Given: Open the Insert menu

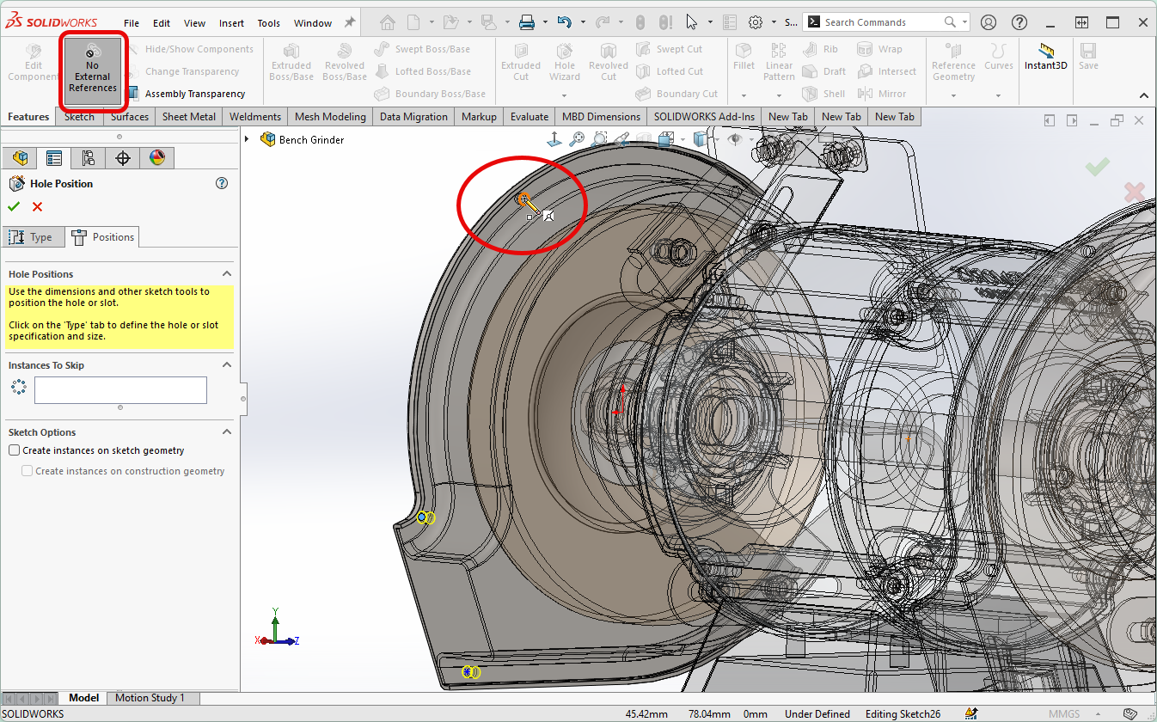Looking at the screenshot, I should [231, 23].
